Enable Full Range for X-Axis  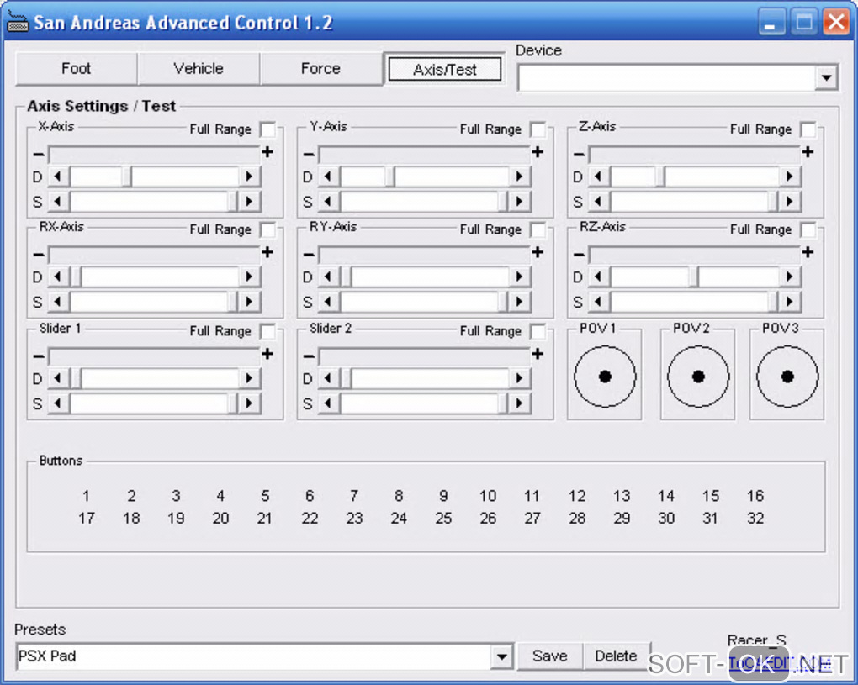point(268,129)
